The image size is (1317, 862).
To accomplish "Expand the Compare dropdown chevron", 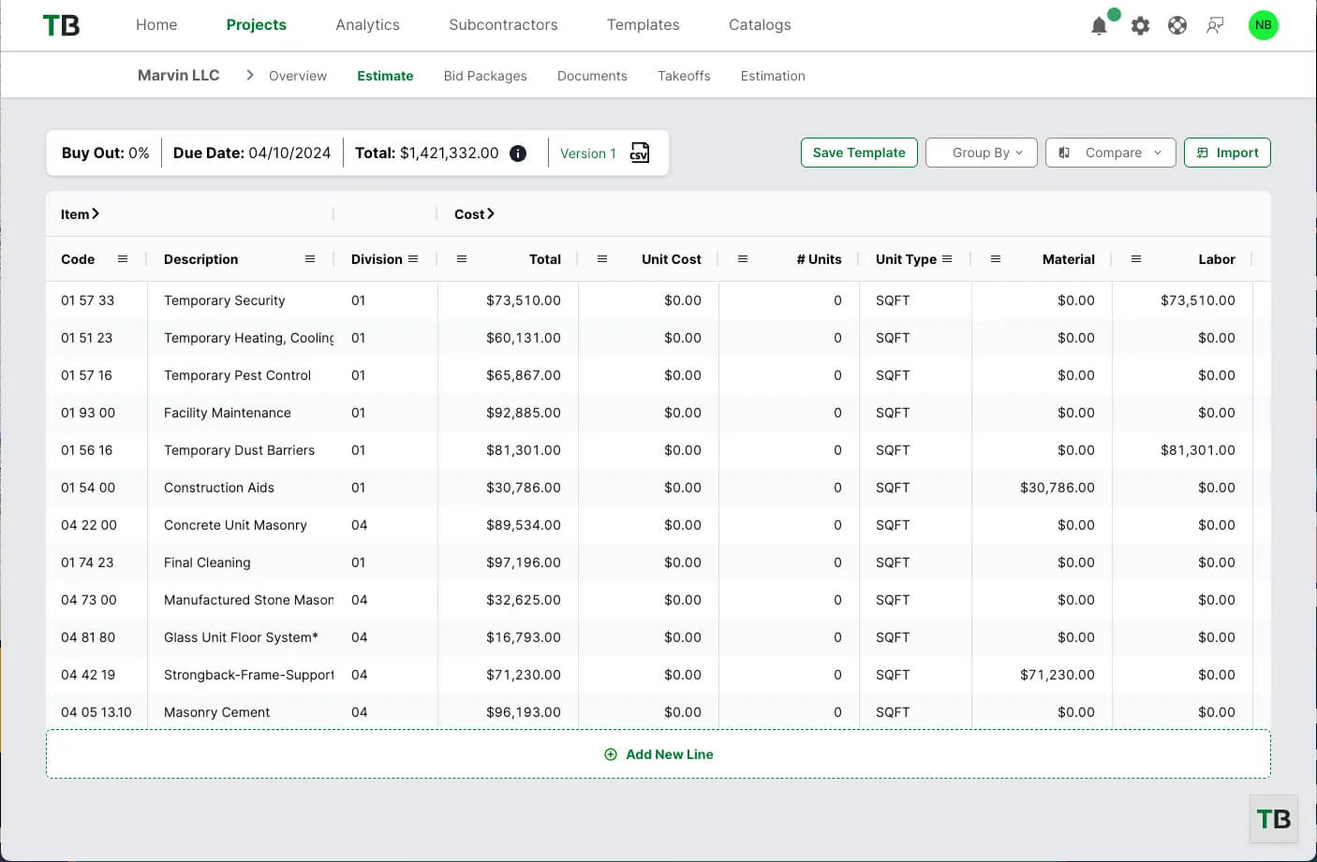I will pyautogui.click(x=1159, y=152).
